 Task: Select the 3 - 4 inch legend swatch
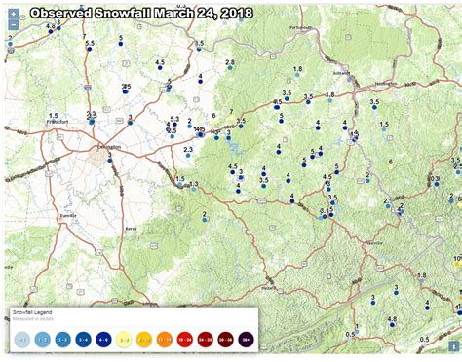84,340
